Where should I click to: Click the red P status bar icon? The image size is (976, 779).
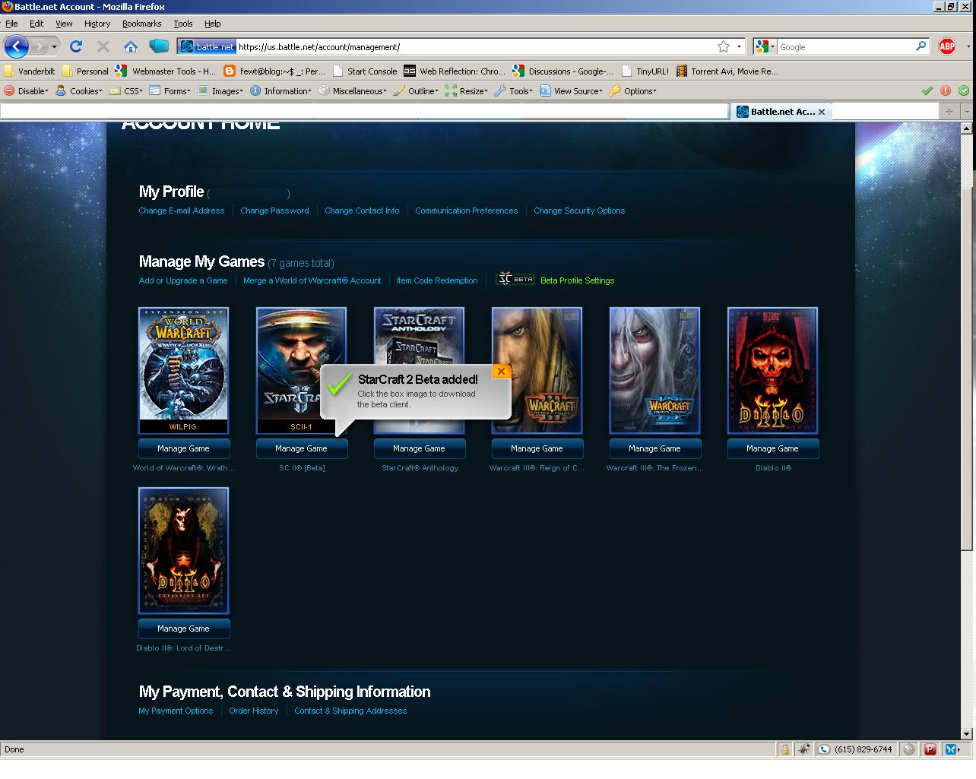pos(930,749)
